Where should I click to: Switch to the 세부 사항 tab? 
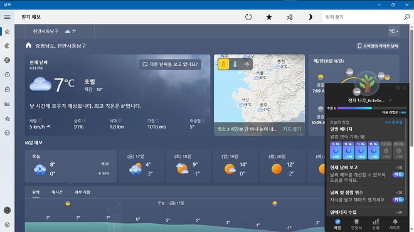click(x=82, y=192)
